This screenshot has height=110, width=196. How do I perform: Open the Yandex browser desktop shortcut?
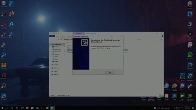(x=190, y=45)
